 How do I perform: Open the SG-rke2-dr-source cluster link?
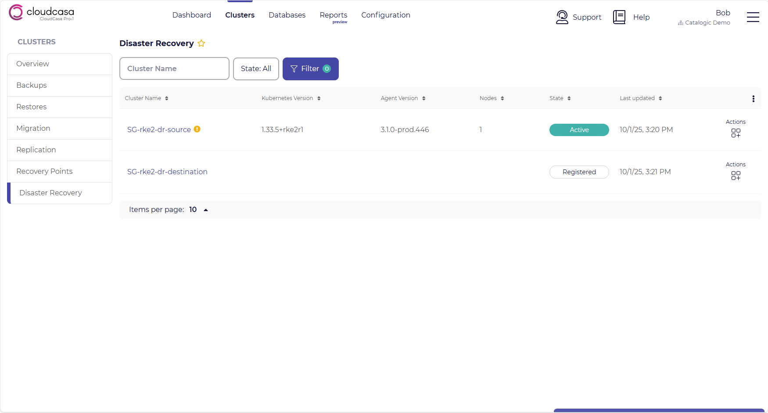pyautogui.click(x=159, y=129)
